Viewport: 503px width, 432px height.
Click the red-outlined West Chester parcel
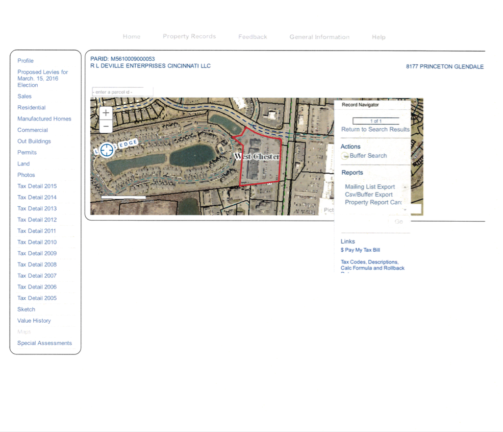click(260, 163)
